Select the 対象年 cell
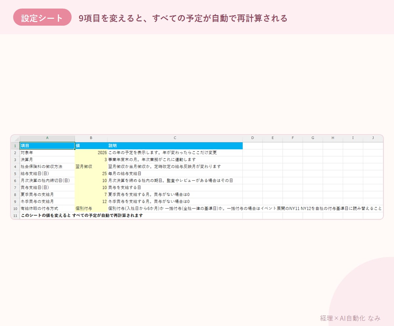The image size is (394, 326). [47, 153]
